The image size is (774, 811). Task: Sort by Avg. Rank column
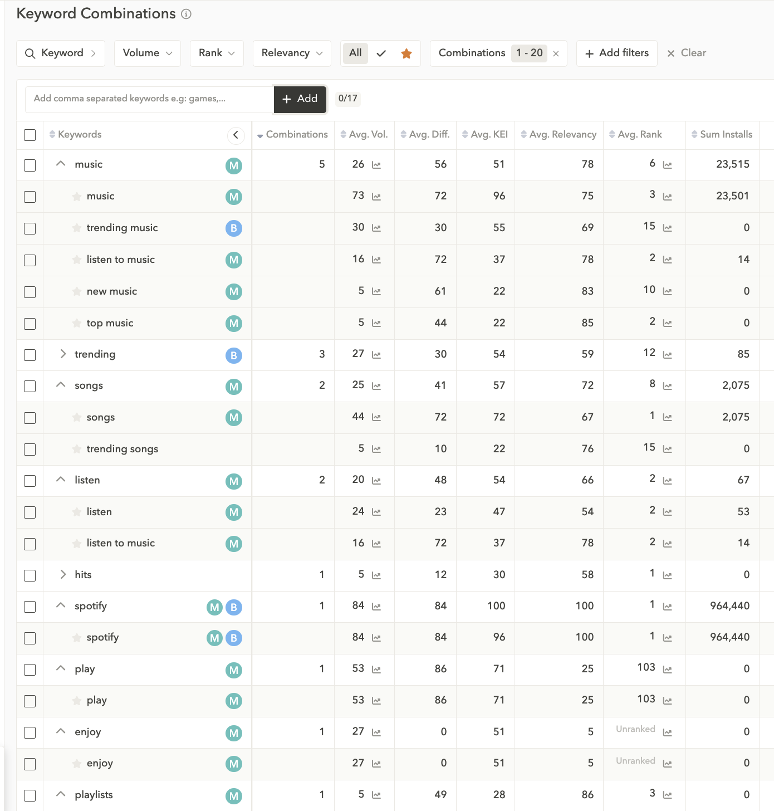[635, 135]
